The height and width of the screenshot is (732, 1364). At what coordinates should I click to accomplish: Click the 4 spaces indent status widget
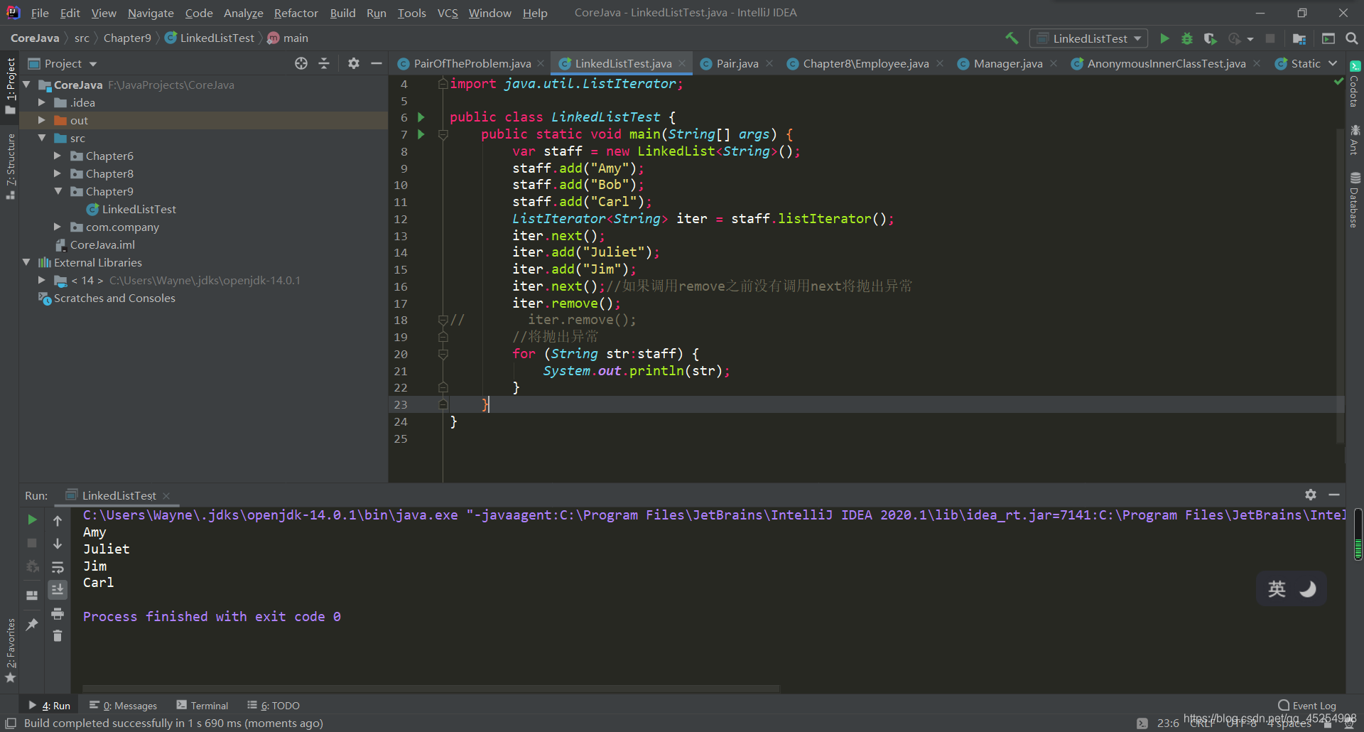[x=1290, y=723]
